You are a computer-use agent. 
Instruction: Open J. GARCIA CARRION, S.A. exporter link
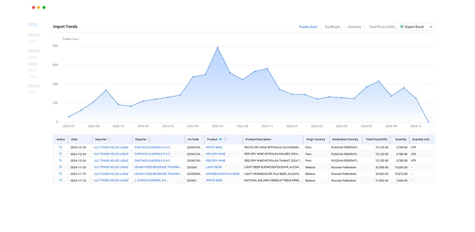tap(150, 180)
